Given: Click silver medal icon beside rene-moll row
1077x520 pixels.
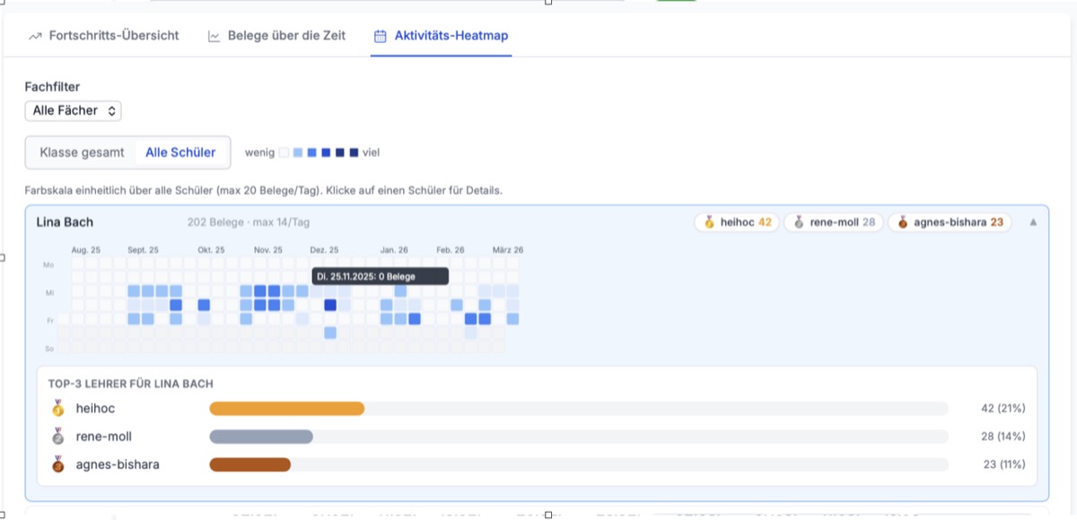Looking at the screenshot, I should 58,437.
